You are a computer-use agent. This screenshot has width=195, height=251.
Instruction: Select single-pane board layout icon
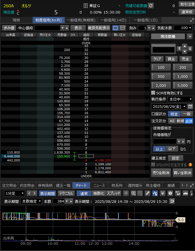click(x=115, y=28)
